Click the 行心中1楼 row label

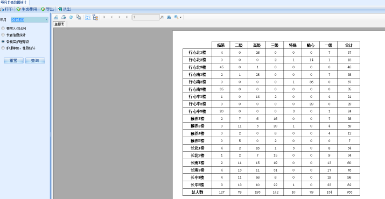pyautogui.click(x=198, y=97)
